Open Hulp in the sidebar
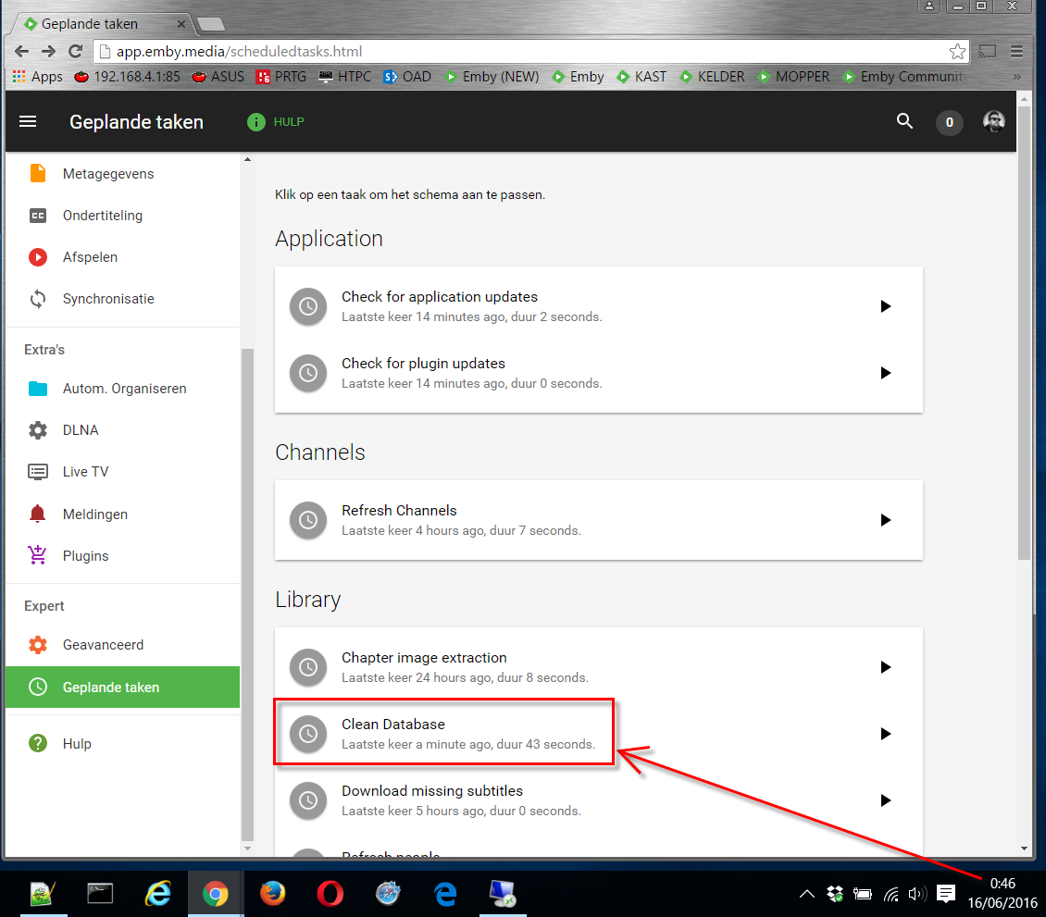The image size is (1046, 917). point(123,744)
